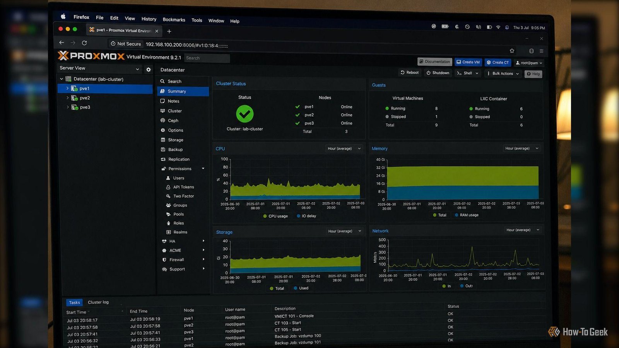Open CPU Hour (average) timeframe dropdown
Viewport: 619px width, 348px height.
pyautogui.click(x=344, y=148)
